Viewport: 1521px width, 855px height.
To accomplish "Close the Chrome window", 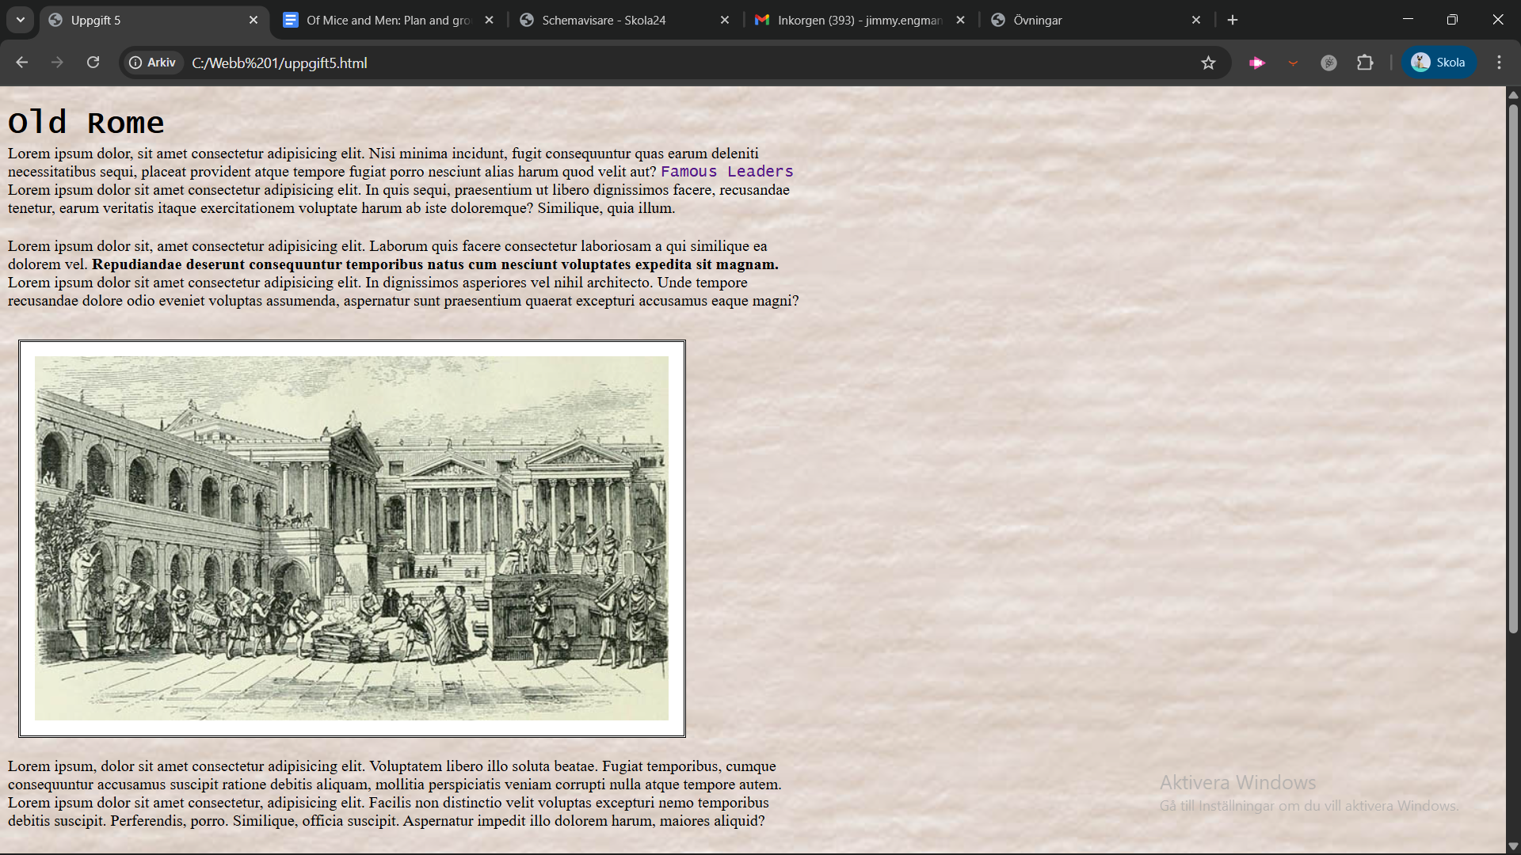I will pyautogui.click(x=1497, y=20).
